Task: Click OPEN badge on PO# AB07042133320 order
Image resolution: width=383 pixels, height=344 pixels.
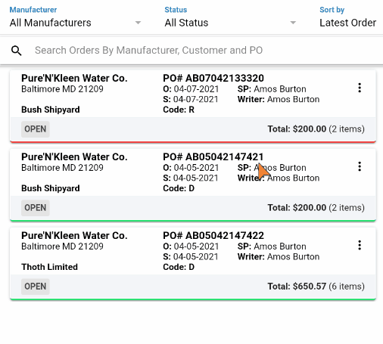Action: click(36, 129)
